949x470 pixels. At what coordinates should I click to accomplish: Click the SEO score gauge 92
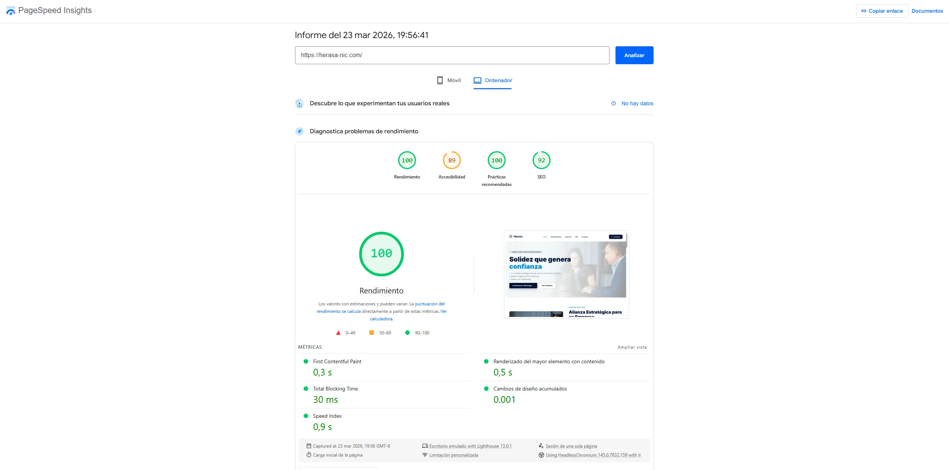coord(541,161)
